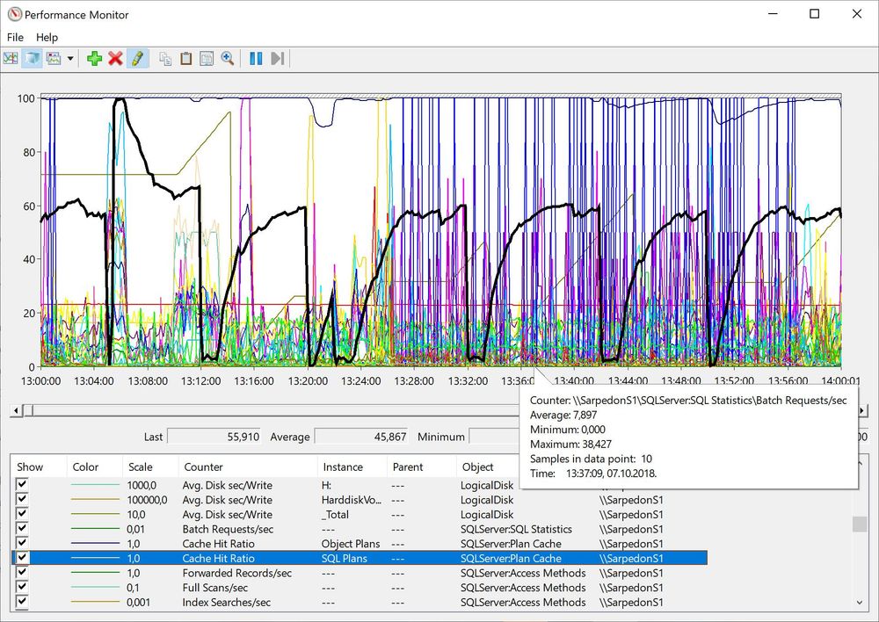
Task: Click the time range scrollbar right arrow
Action: tap(862, 411)
